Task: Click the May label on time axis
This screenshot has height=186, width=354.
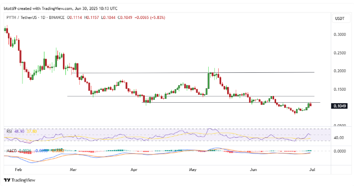Action: 193,170
